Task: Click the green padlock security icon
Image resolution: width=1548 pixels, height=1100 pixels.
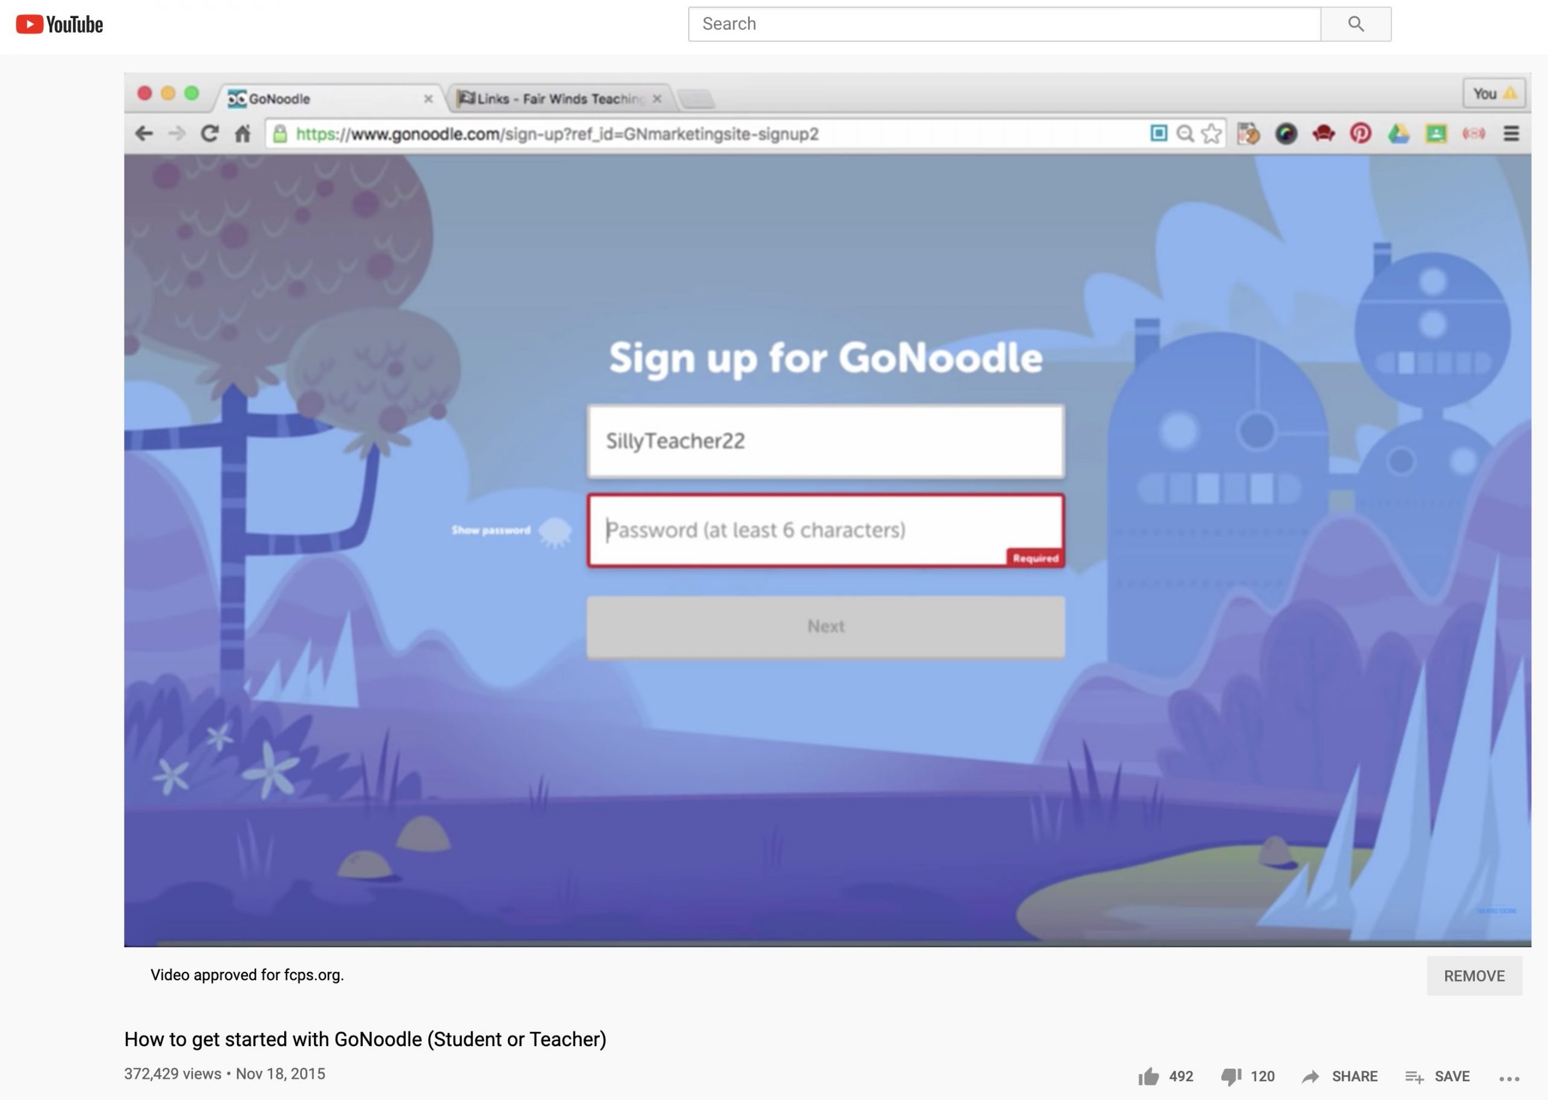Action: pos(280,134)
